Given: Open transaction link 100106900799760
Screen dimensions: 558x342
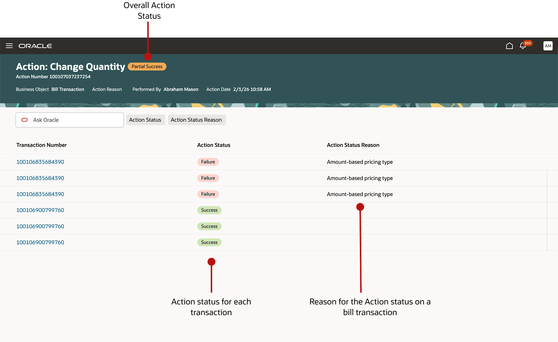Looking at the screenshot, I should (x=40, y=210).
